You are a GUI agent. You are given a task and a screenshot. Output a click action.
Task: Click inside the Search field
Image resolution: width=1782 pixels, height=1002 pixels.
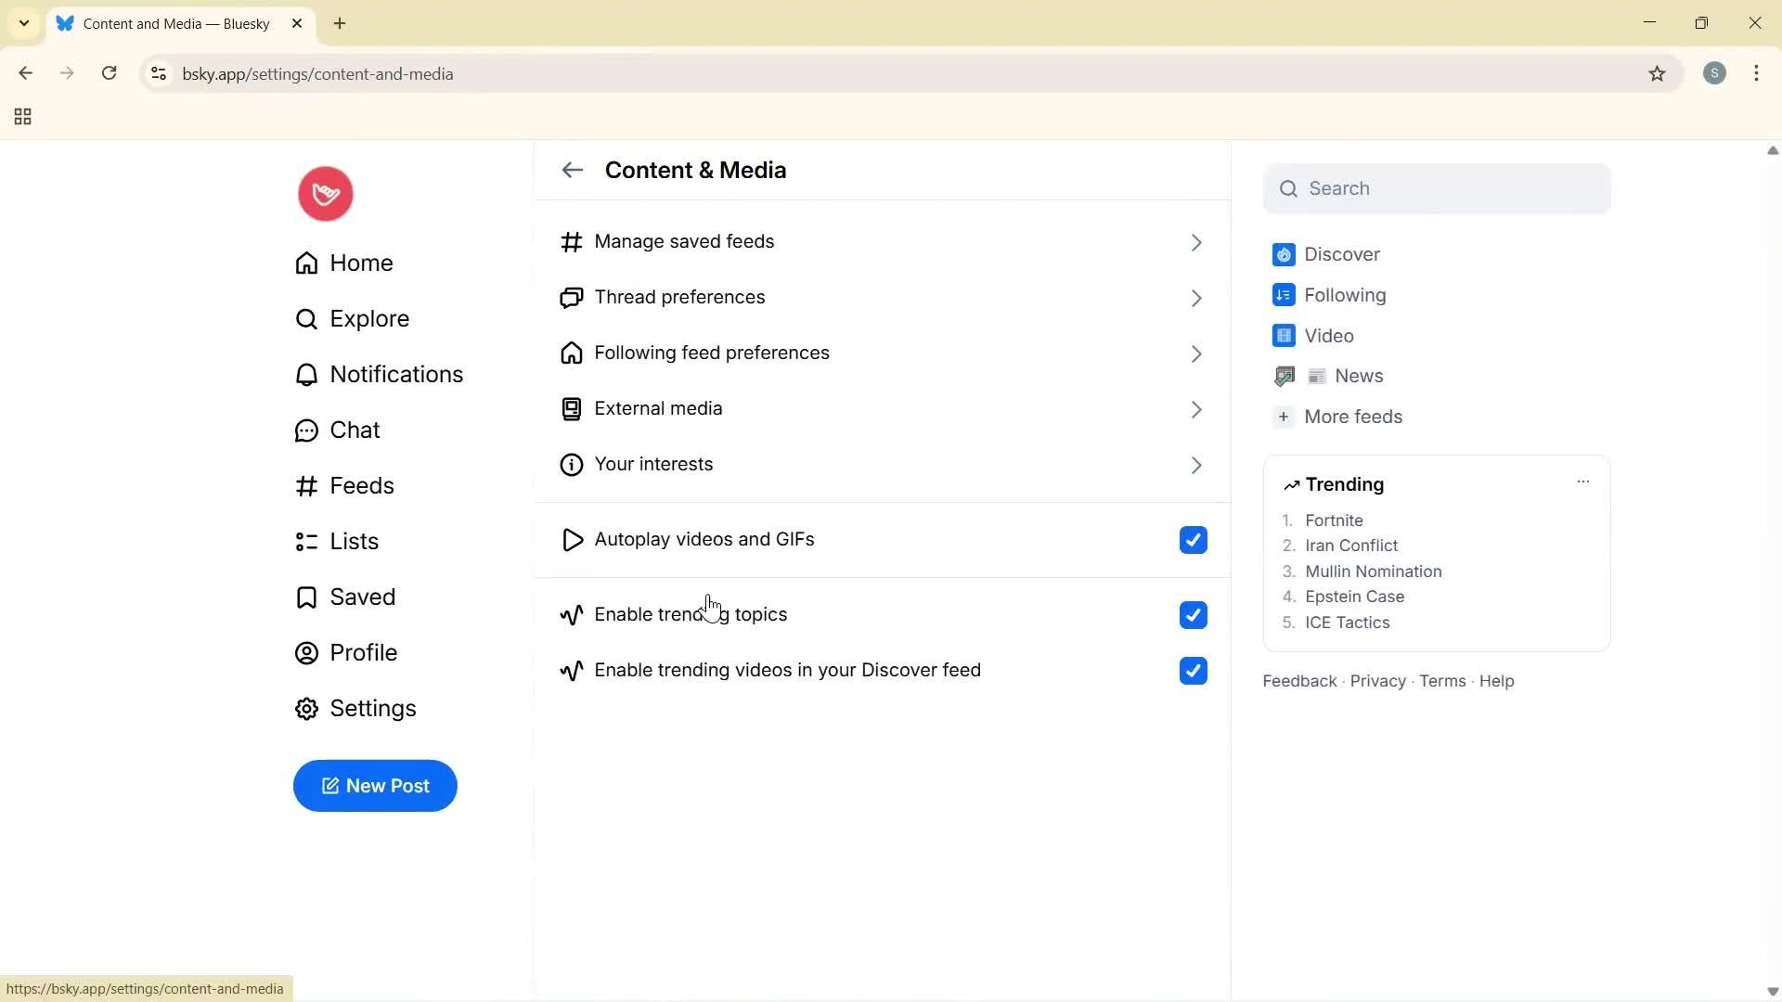(1436, 187)
